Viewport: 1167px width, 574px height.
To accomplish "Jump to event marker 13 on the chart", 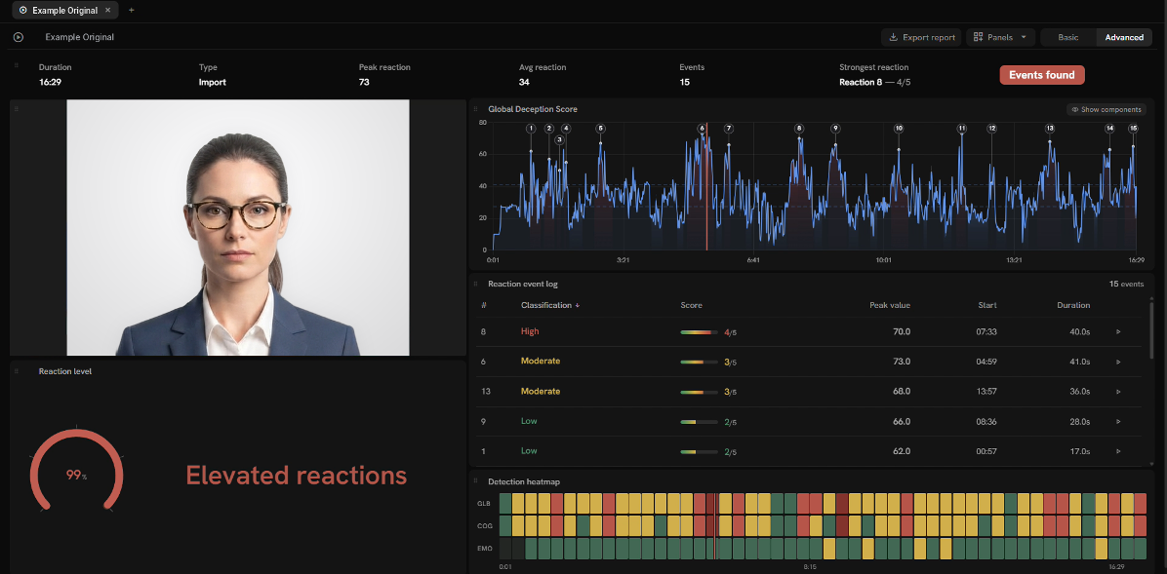I will tap(1049, 129).
